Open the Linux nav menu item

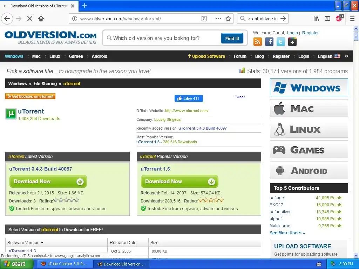[55, 56]
